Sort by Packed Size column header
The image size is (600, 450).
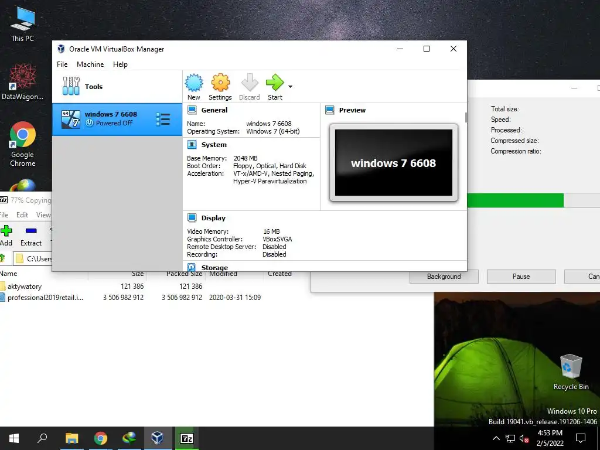tap(184, 274)
